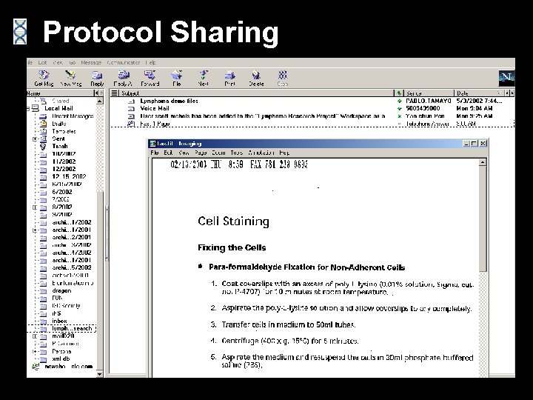
Task: Open the Edit menu in mail window
Action: pos(42,62)
